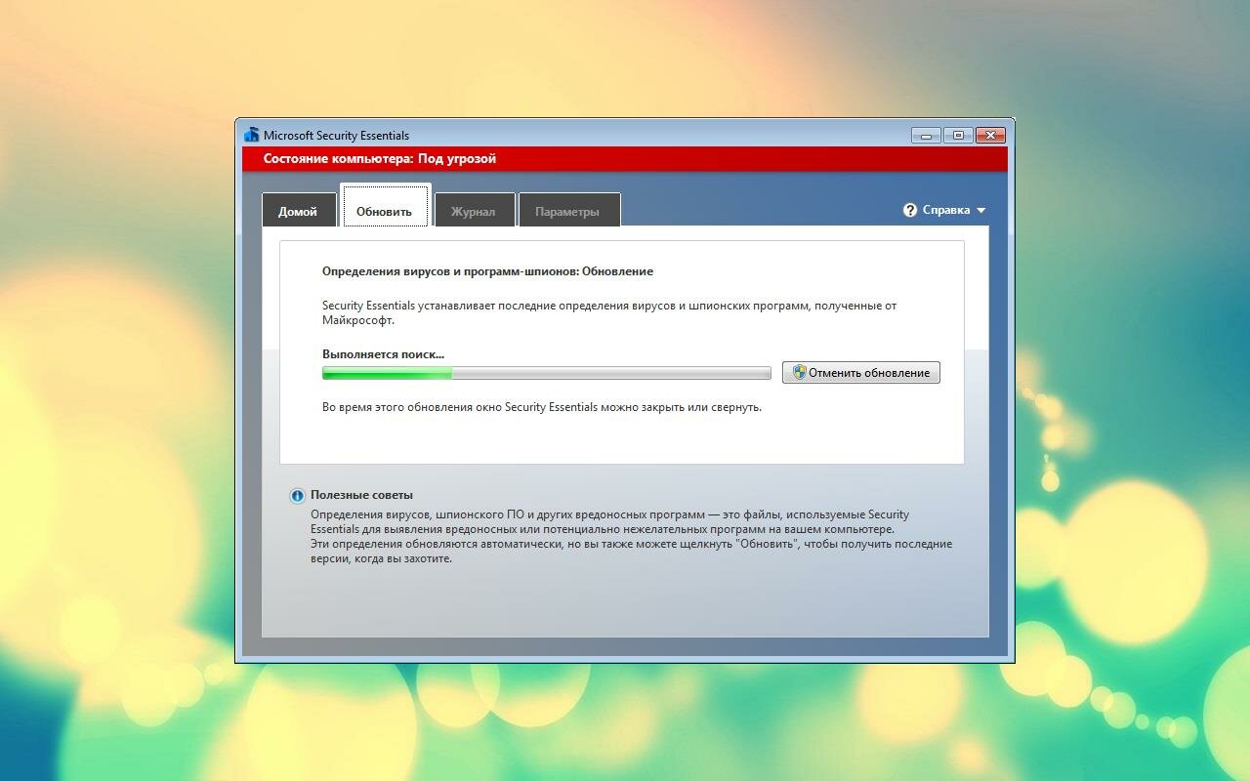Click the red Состояние компьютера status banner
This screenshot has width=1250, height=781.
coord(624,158)
